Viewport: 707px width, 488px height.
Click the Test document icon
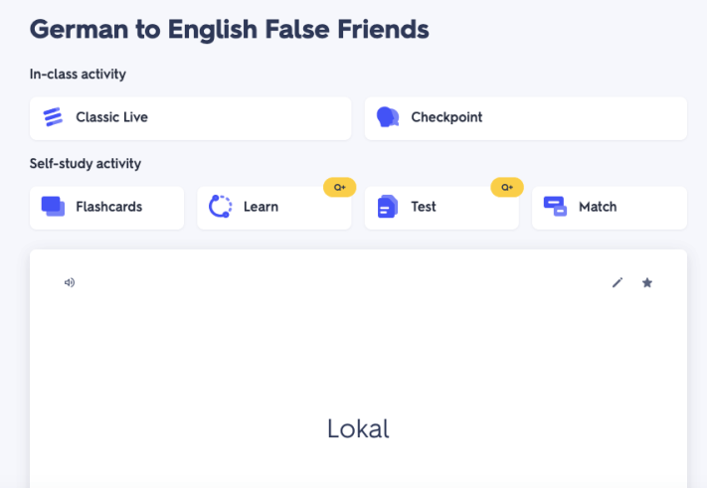tap(388, 207)
